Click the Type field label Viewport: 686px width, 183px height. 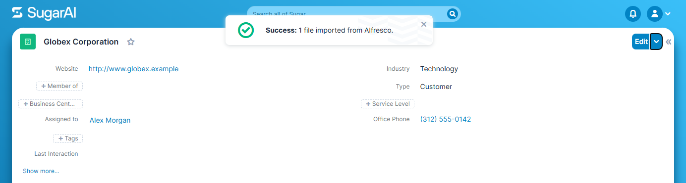402,87
